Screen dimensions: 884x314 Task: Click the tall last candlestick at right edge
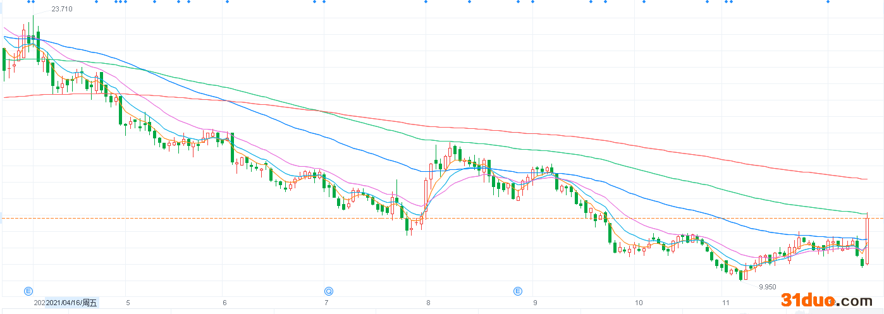pyautogui.click(x=868, y=241)
